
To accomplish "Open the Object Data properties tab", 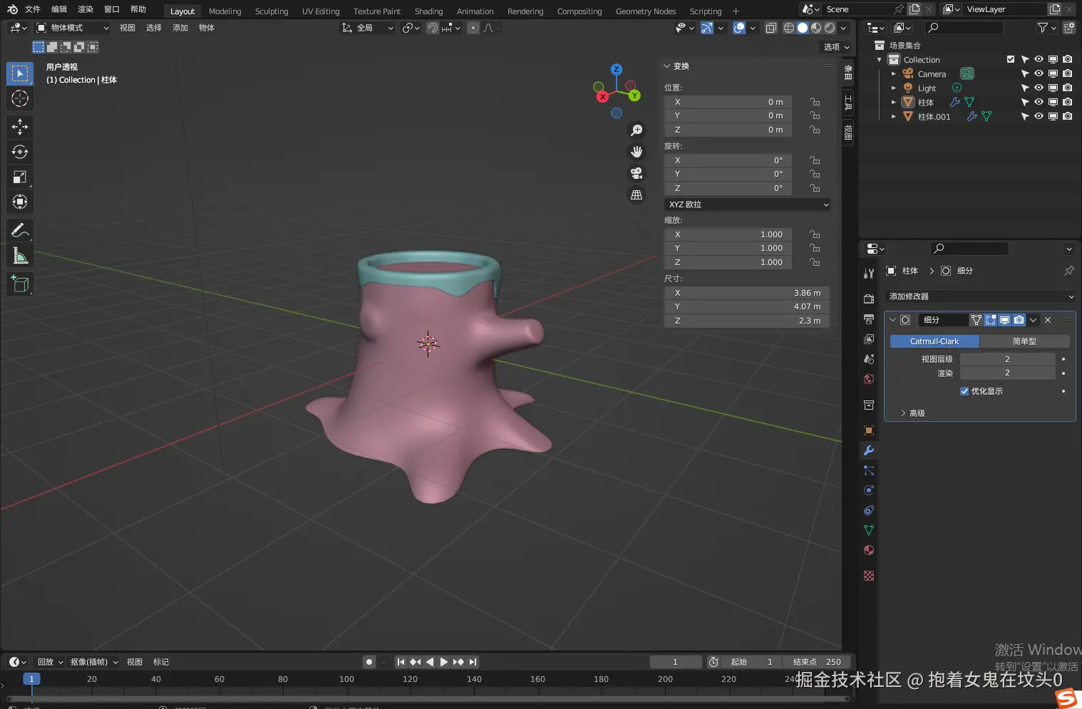I will (x=868, y=530).
